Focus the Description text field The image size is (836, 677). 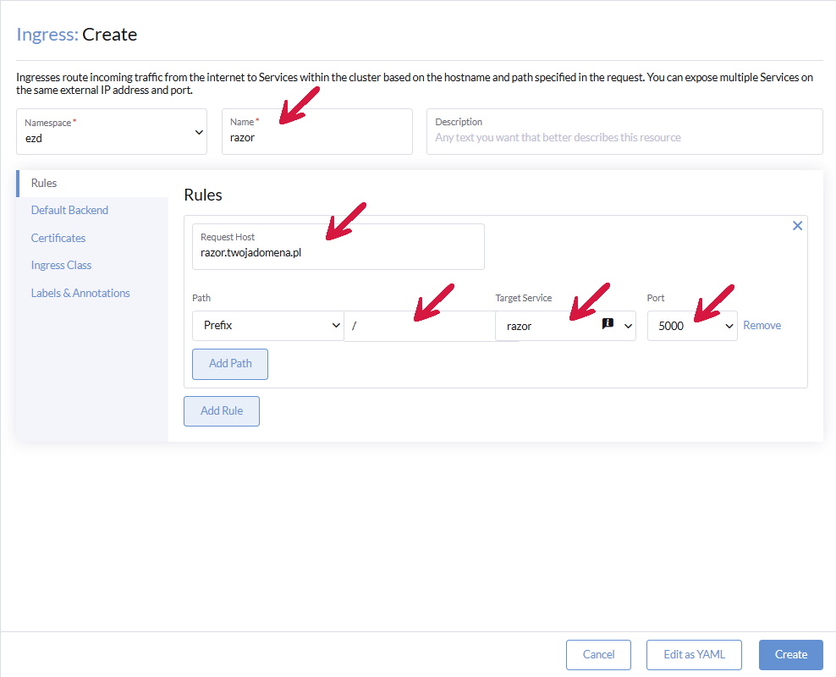pos(624,137)
